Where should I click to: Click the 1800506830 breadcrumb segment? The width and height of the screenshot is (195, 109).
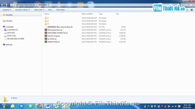pos(43,5)
